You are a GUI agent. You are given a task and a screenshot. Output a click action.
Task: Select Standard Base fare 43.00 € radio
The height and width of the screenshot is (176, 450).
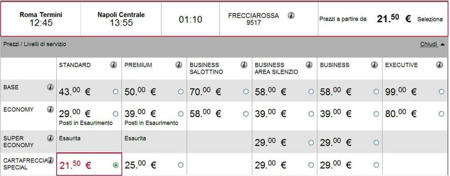[x=116, y=92]
